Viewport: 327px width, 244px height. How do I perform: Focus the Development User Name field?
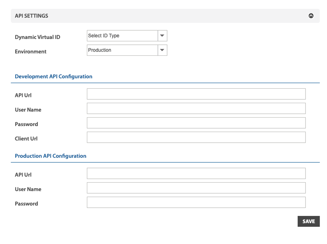[196, 108]
